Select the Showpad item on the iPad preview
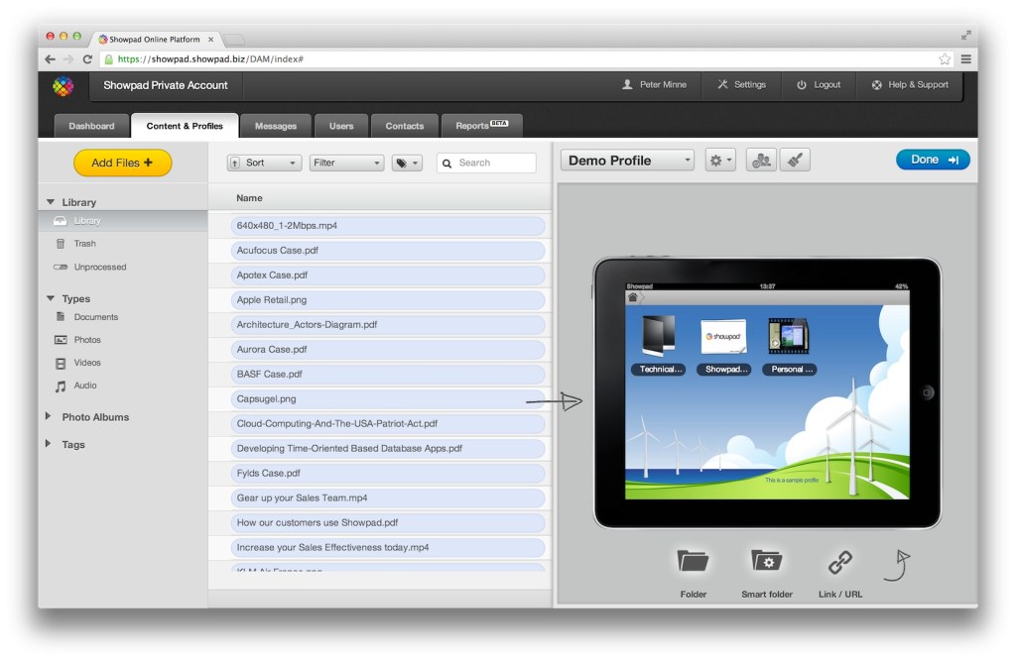The image size is (1016, 661). coord(723,345)
